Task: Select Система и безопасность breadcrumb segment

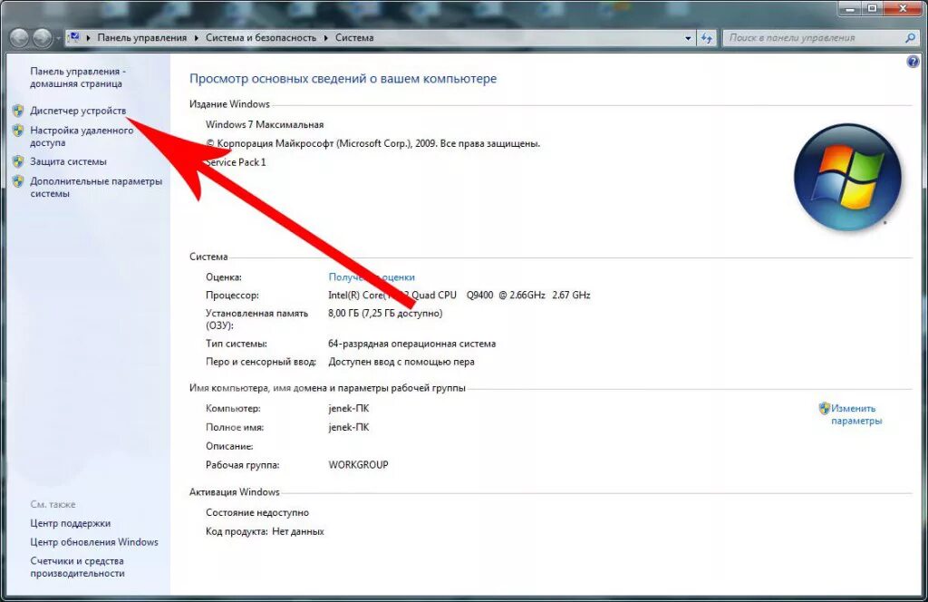Action: click(x=261, y=37)
